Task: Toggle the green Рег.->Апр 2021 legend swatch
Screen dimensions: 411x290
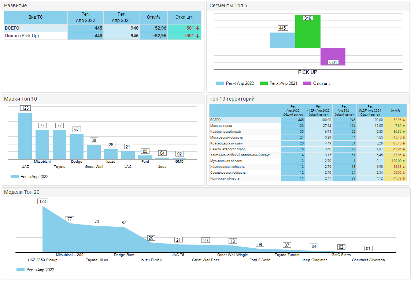Action: 264,83
